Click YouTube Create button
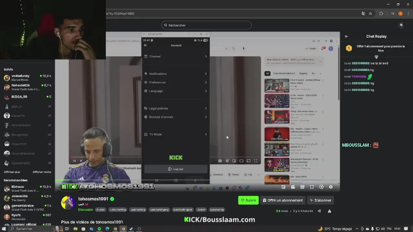Screen dimensions: 413x232 [311, 49]
